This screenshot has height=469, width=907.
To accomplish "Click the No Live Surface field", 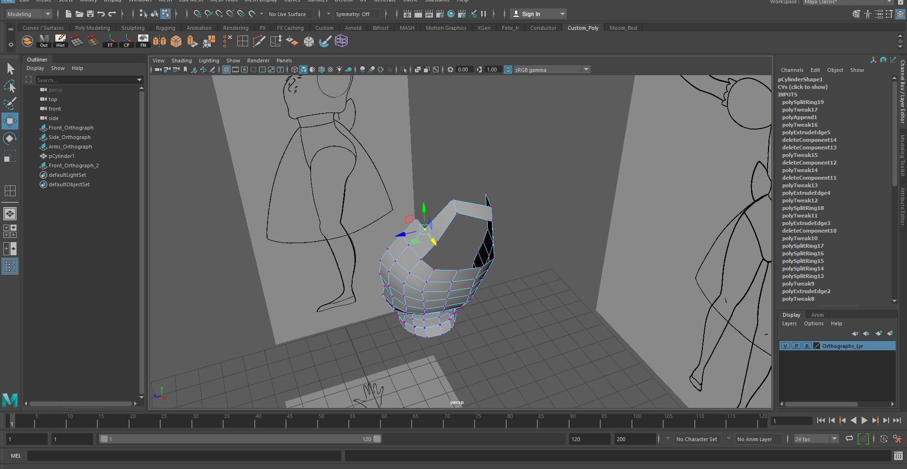I will point(290,14).
